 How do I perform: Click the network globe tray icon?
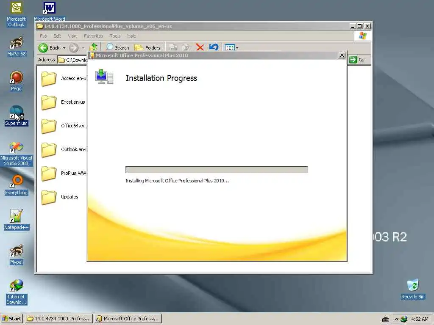coord(404,319)
